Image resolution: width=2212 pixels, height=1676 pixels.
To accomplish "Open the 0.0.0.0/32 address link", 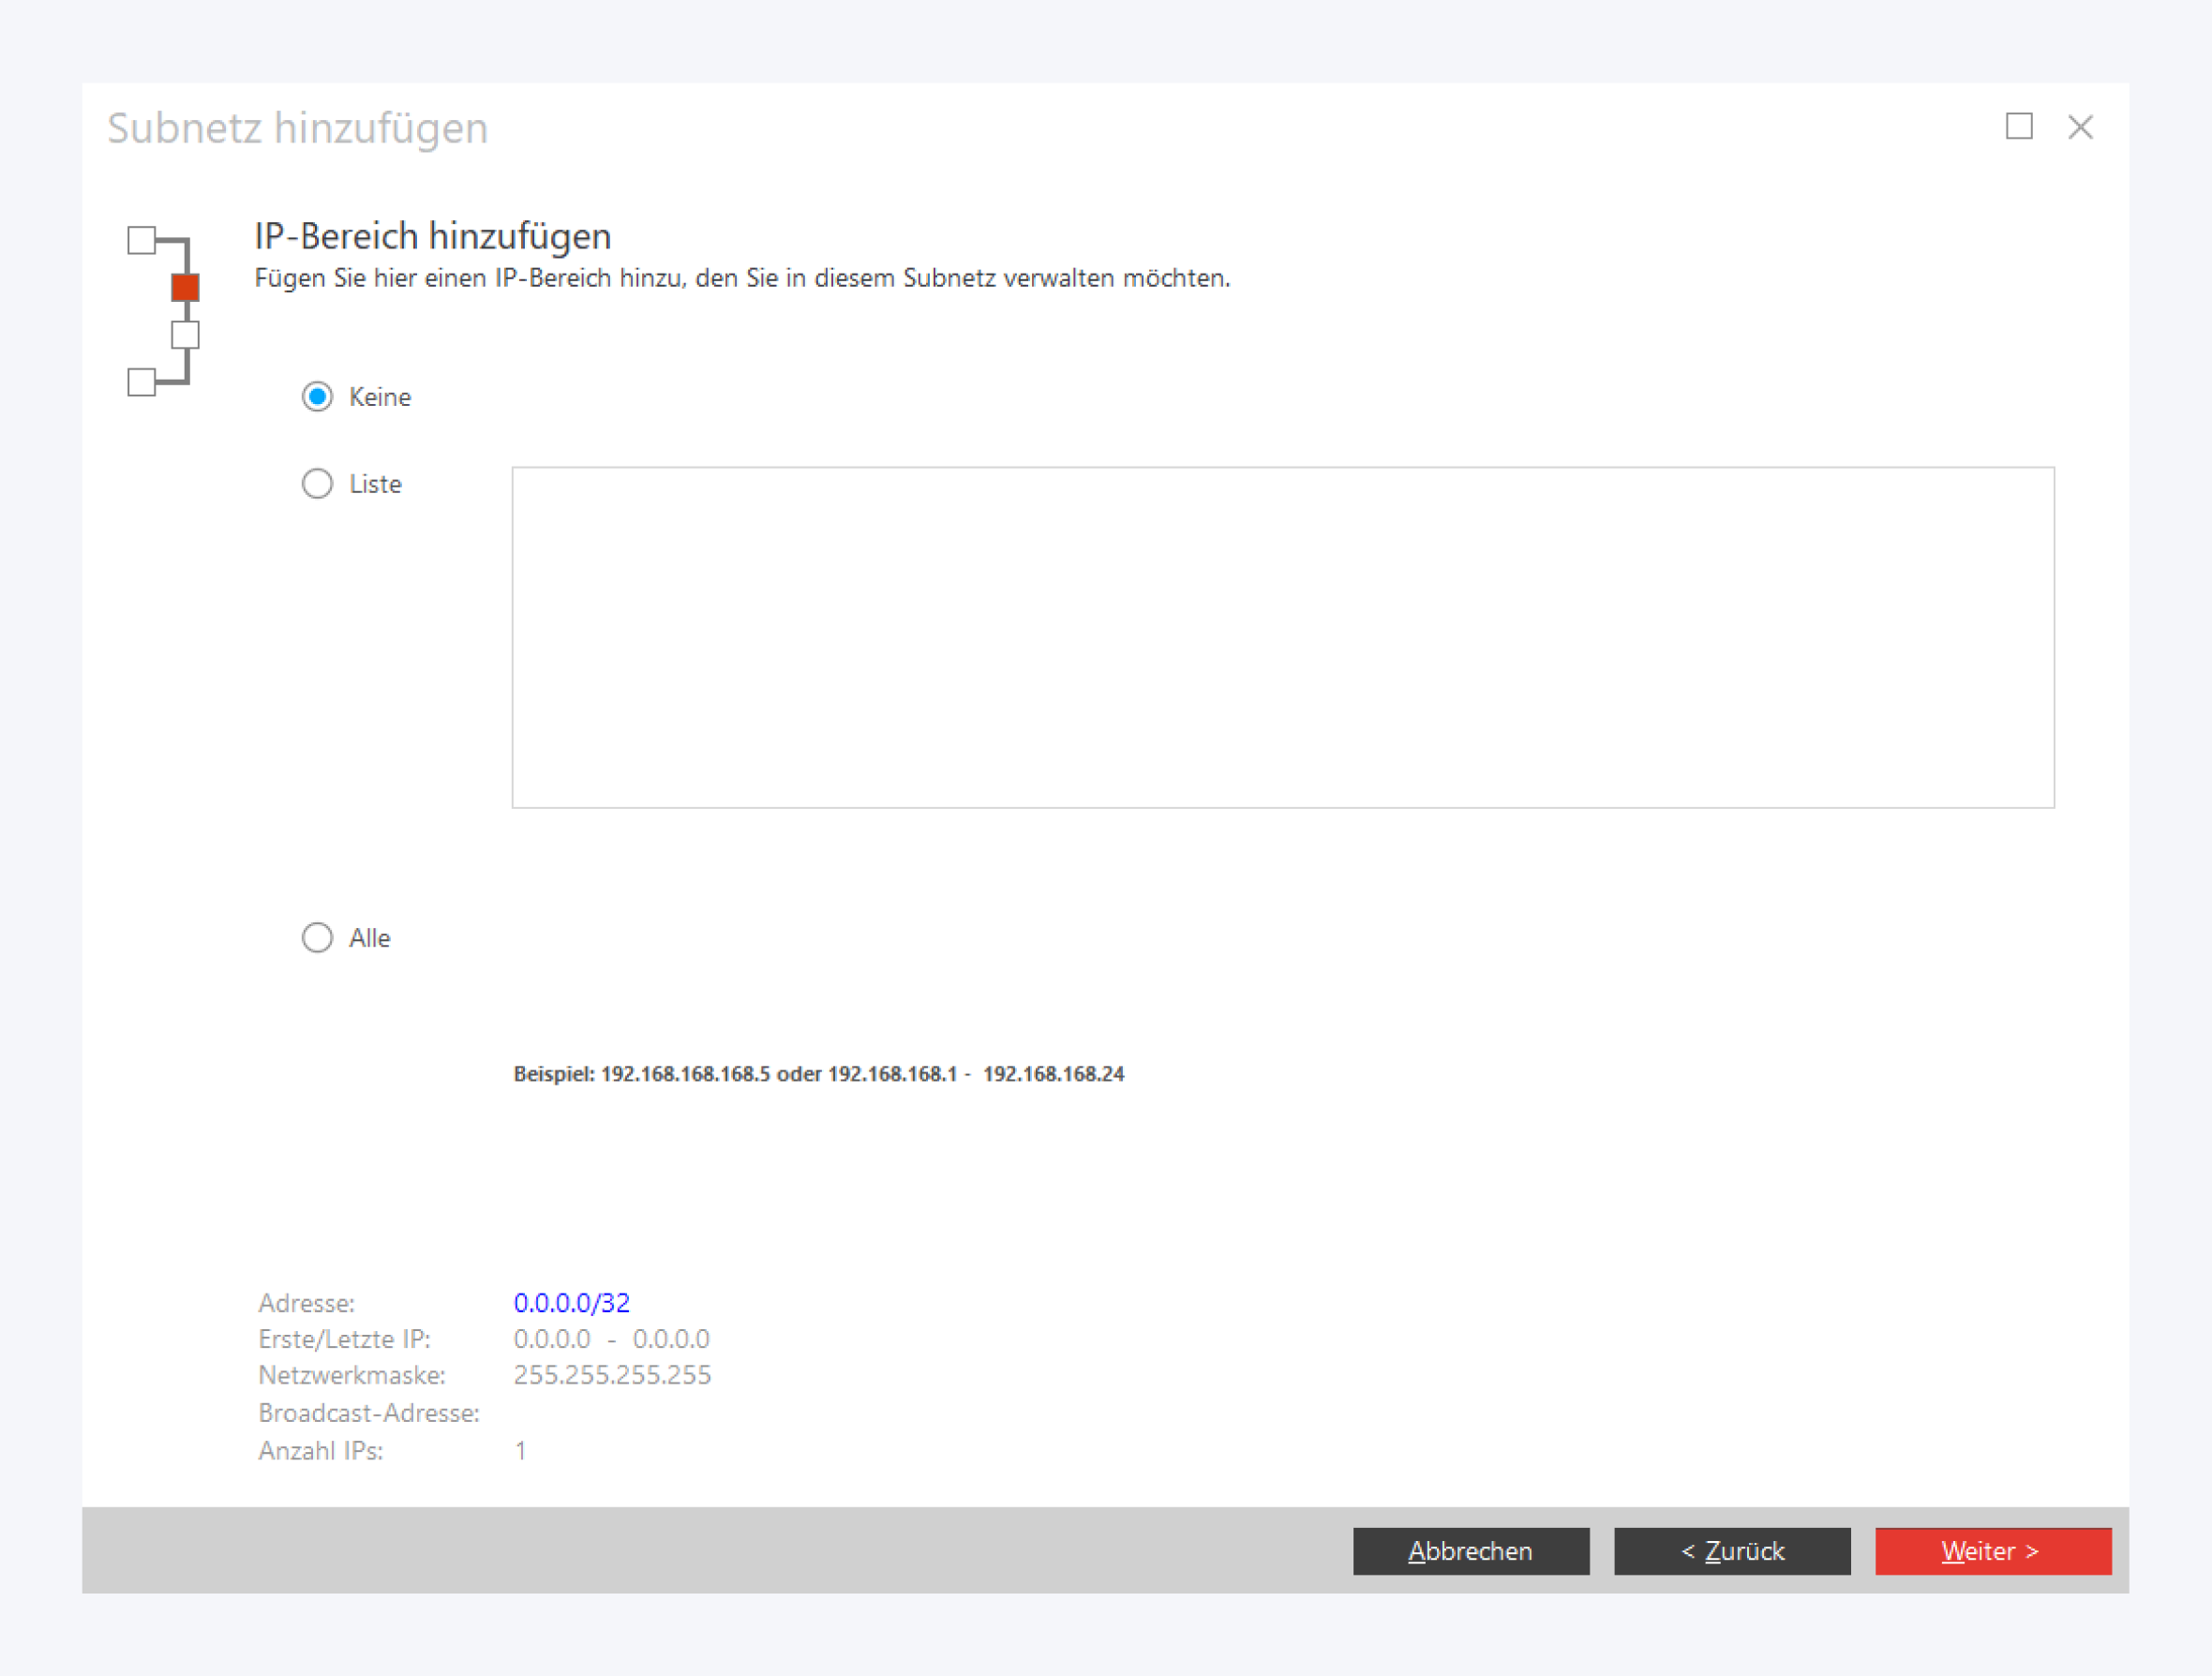I will (x=571, y=1303).
